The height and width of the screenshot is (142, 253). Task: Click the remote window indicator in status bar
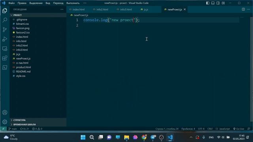[3, 129]
